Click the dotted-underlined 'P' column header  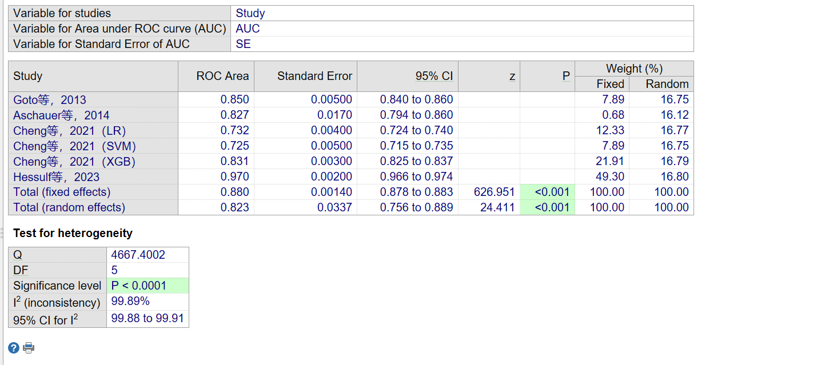565,77
